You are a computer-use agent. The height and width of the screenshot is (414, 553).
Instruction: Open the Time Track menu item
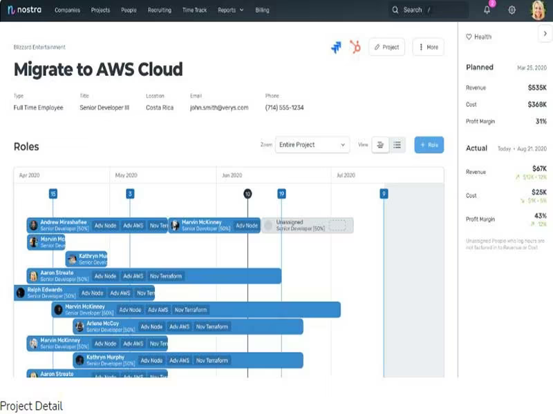pyautogui.click(x=195, y=10)
